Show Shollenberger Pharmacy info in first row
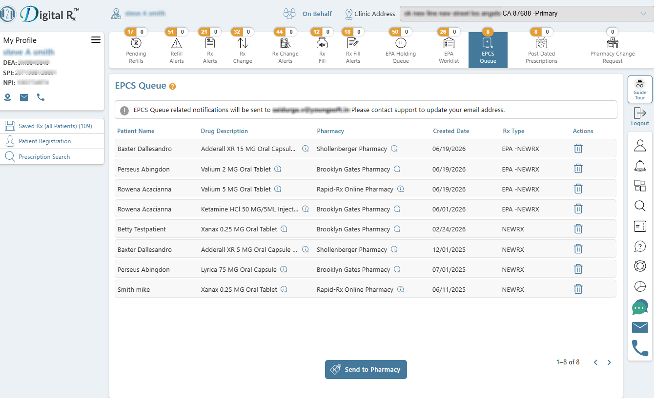This screenshot has width=654, height=398. [x=394, y=149]
